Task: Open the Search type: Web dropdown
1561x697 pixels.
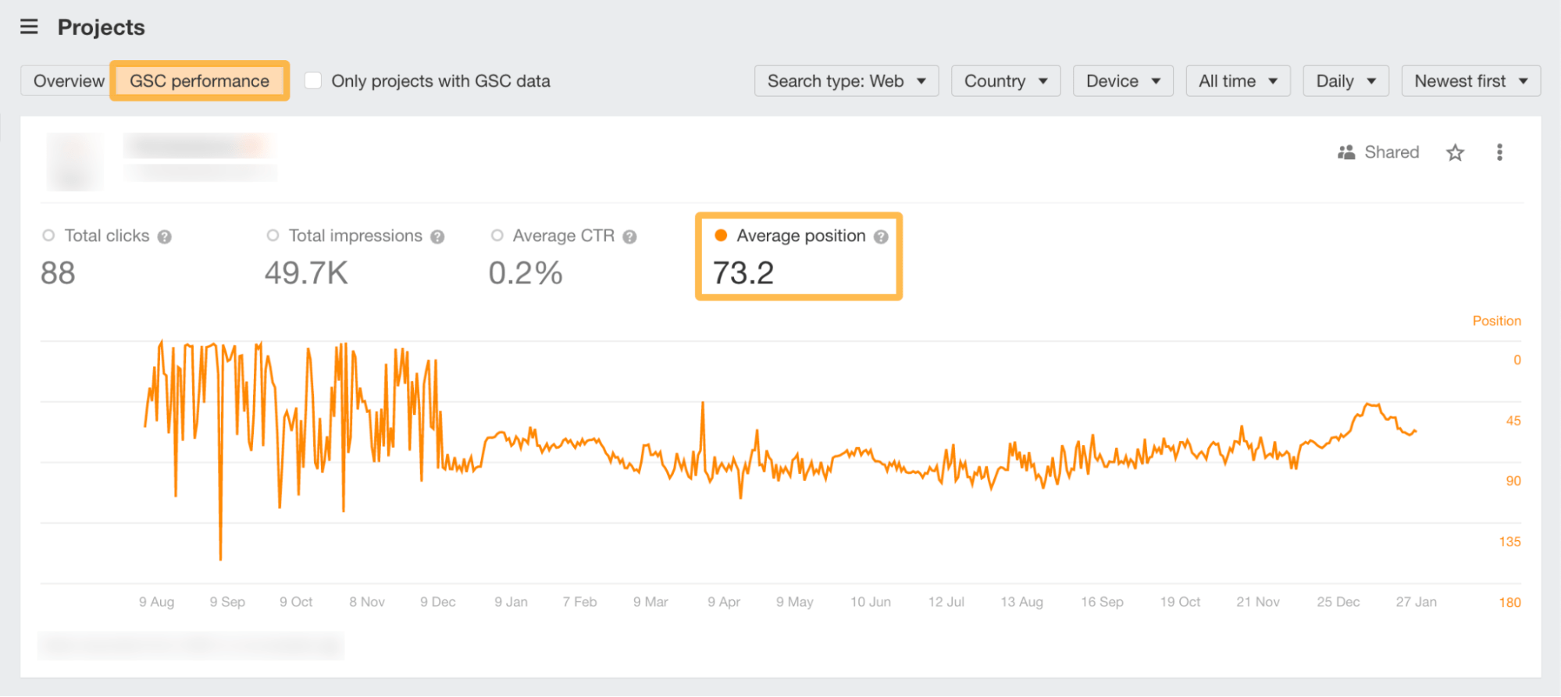Action: pos(846,81)
